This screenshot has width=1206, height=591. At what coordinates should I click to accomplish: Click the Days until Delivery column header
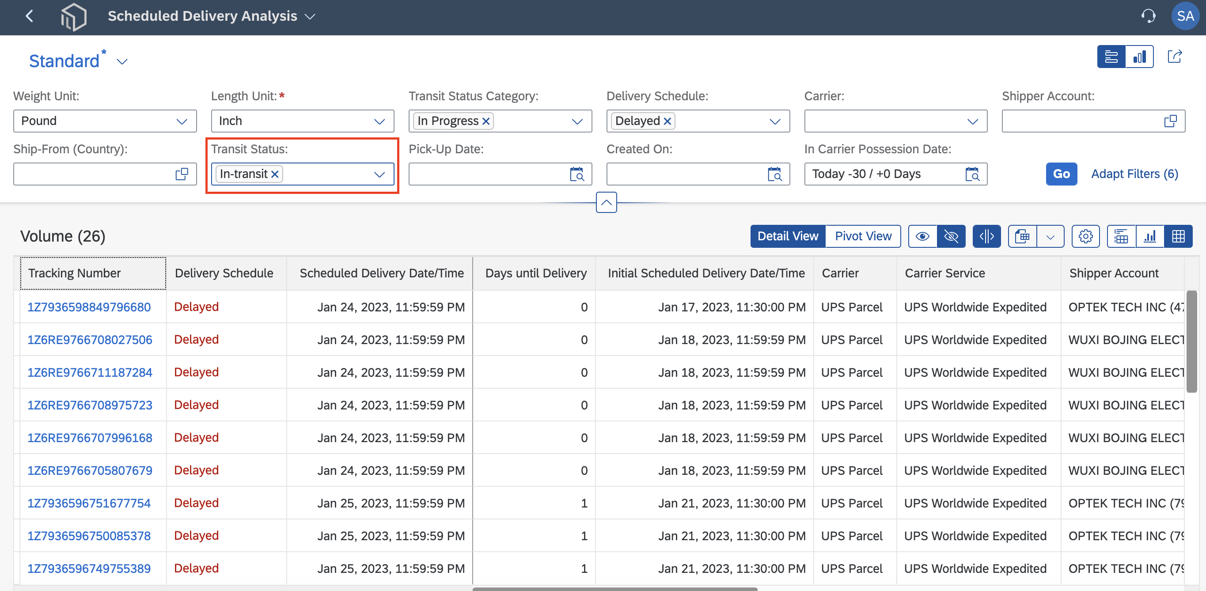[534, 273]
